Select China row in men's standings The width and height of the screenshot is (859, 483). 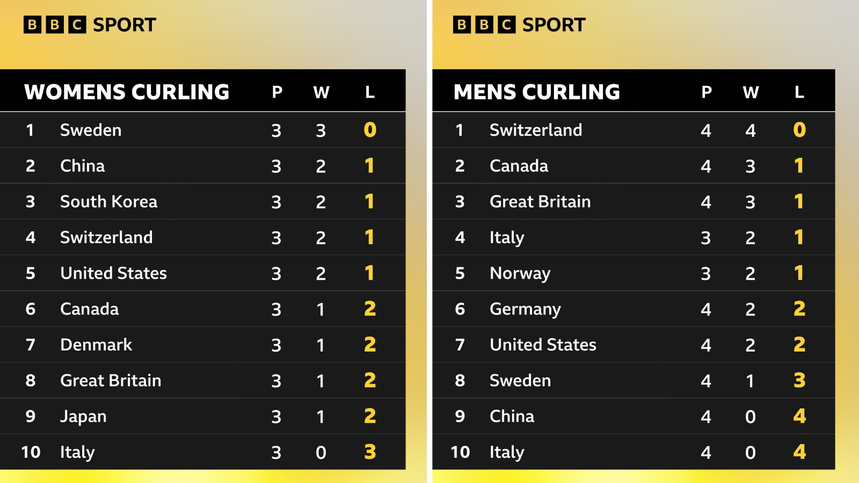(512, 416)
